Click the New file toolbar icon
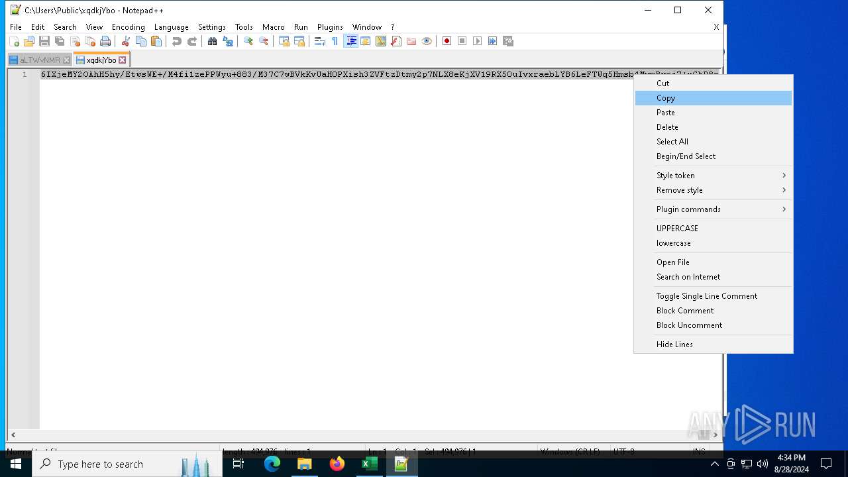848x477 pixels. (x=14, y=41)
